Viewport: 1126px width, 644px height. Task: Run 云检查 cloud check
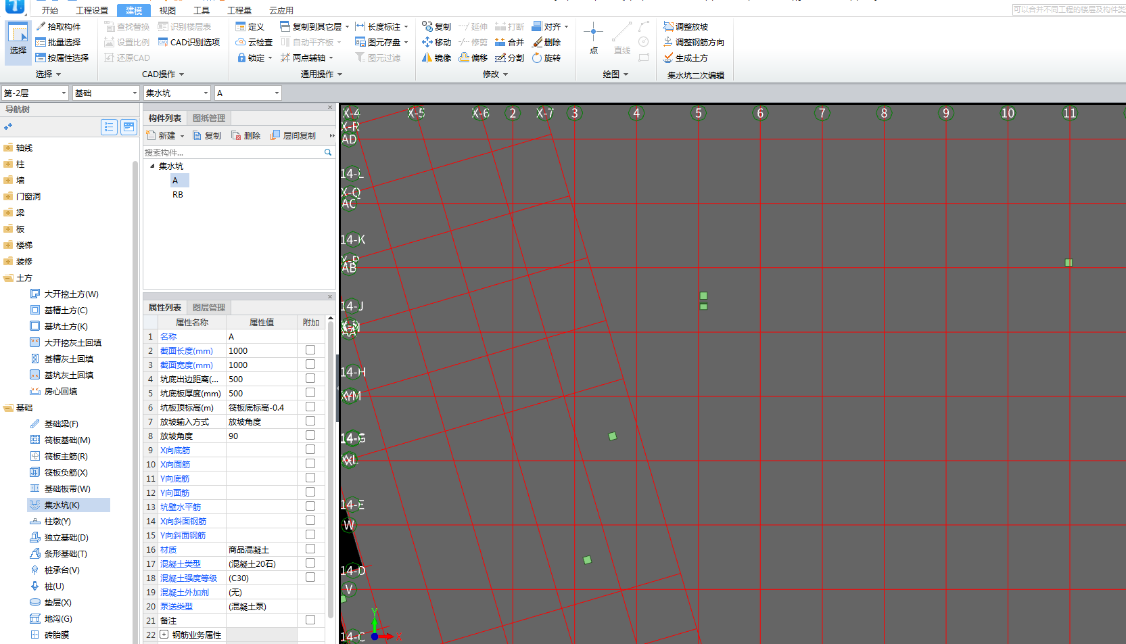point(254,42)
